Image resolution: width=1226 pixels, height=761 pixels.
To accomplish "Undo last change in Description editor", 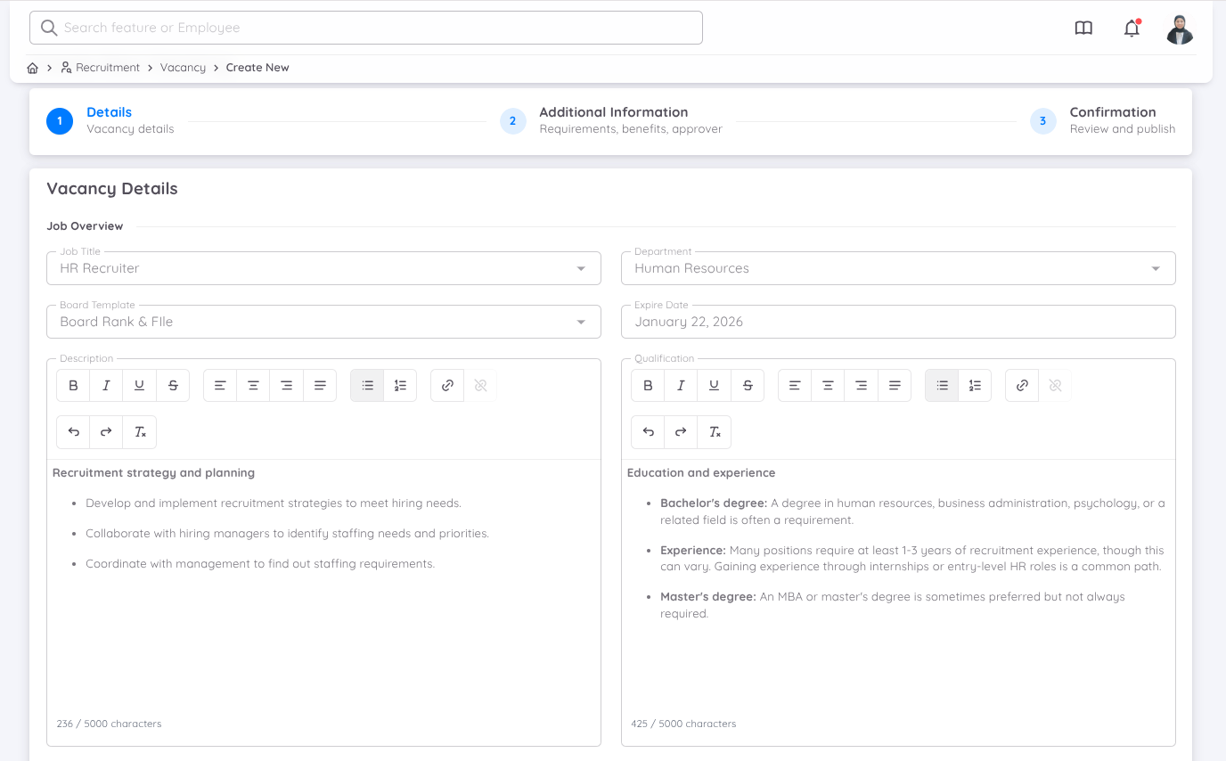I will tap(73, 432).
